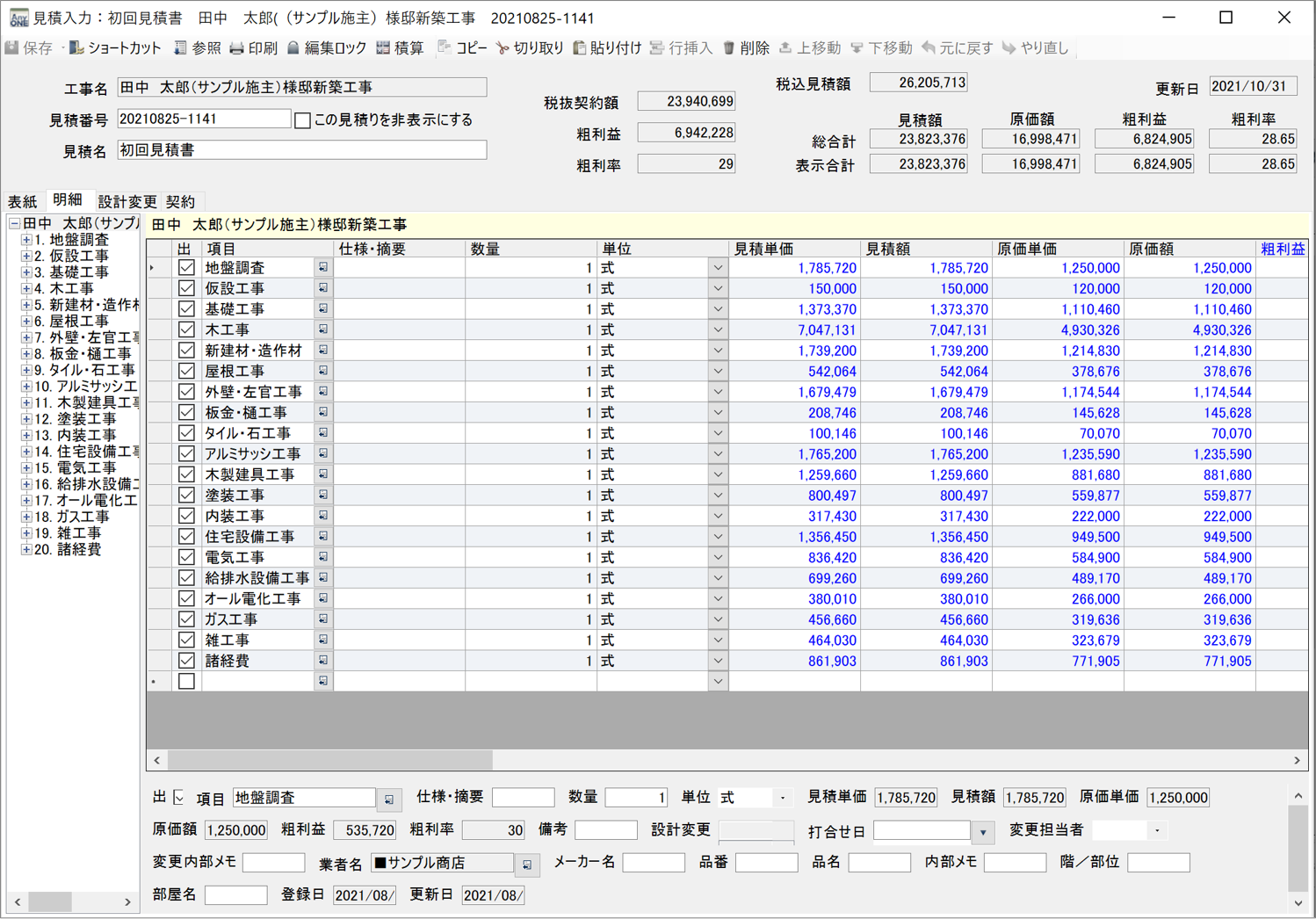The height and width of the screenshot is (919, 1316).
Task: Click the 粗利益 column header
Action: point(1282,250)
